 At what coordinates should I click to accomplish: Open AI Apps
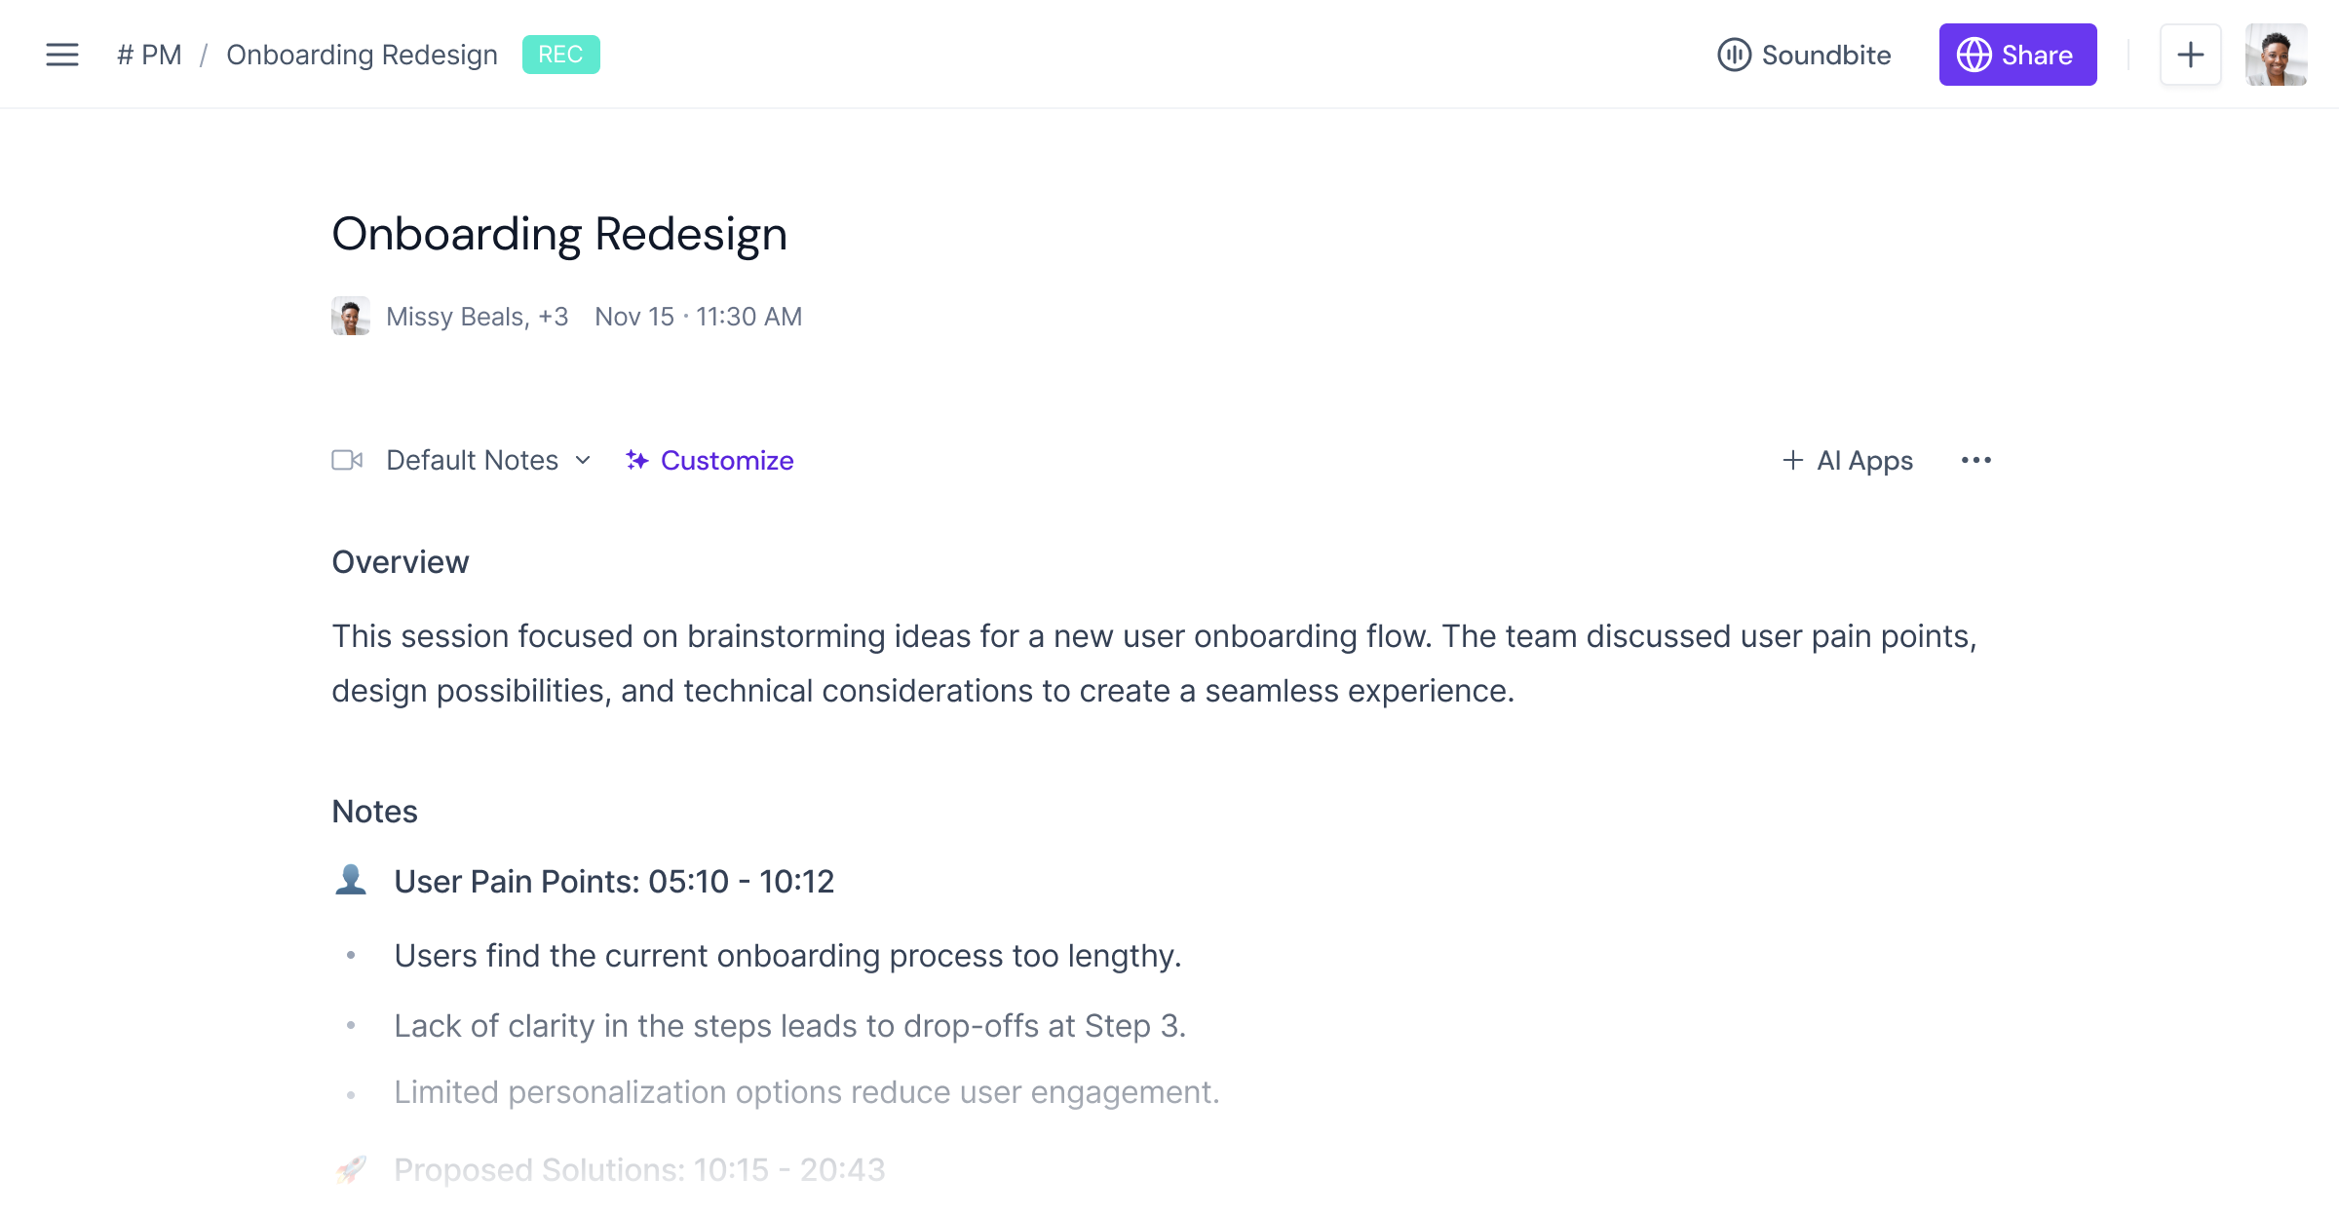[x=1846, y=460]
